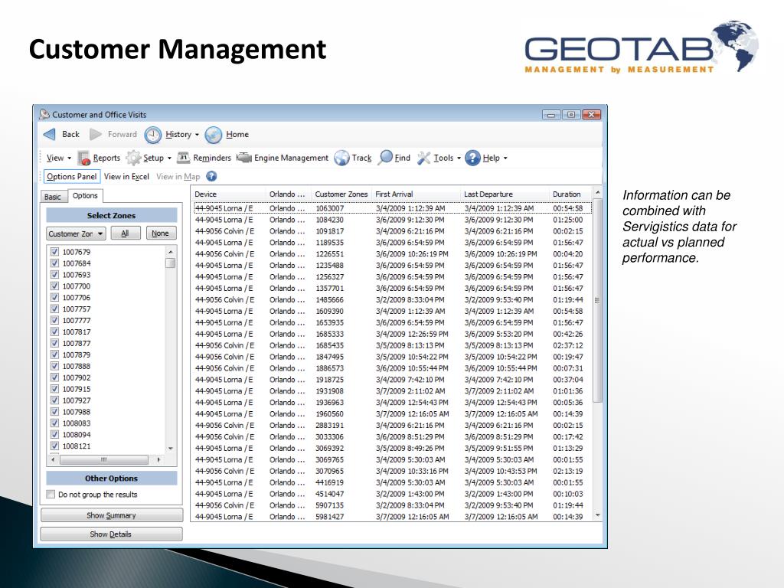Sort by the Duration column header
The height and width of the screenshot is (588, 784).
(570, 194)
